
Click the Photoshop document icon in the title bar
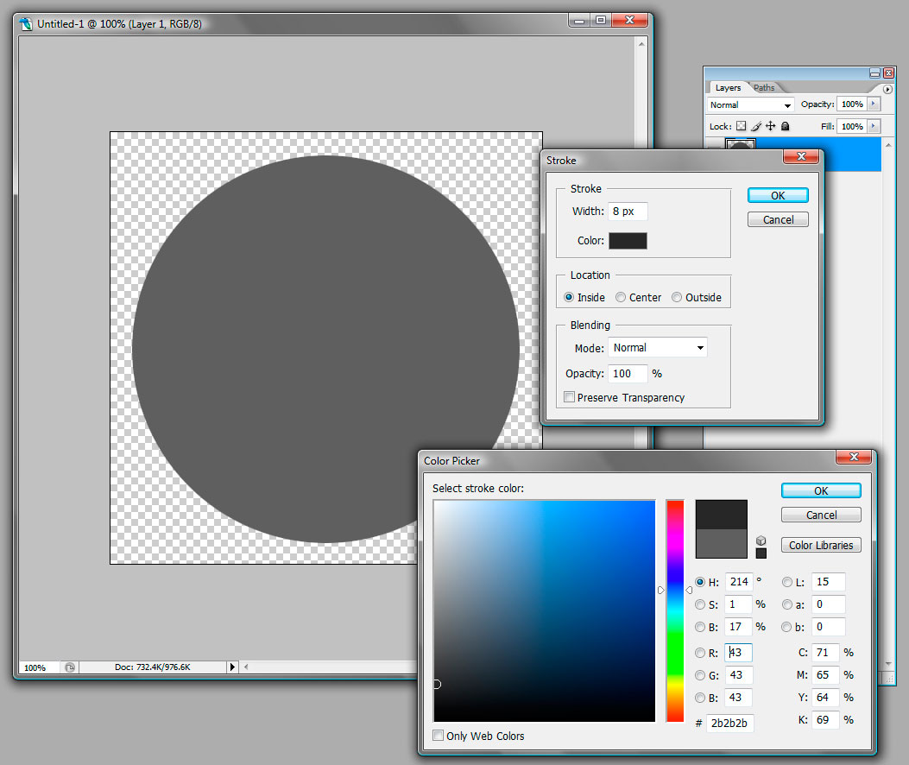pyautogui.click(x=26, y=24)
